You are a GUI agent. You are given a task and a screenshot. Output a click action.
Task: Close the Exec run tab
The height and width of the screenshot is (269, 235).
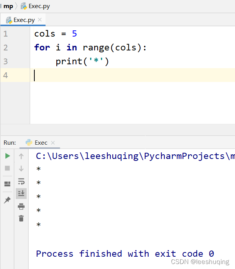click(x=53, y=142)
